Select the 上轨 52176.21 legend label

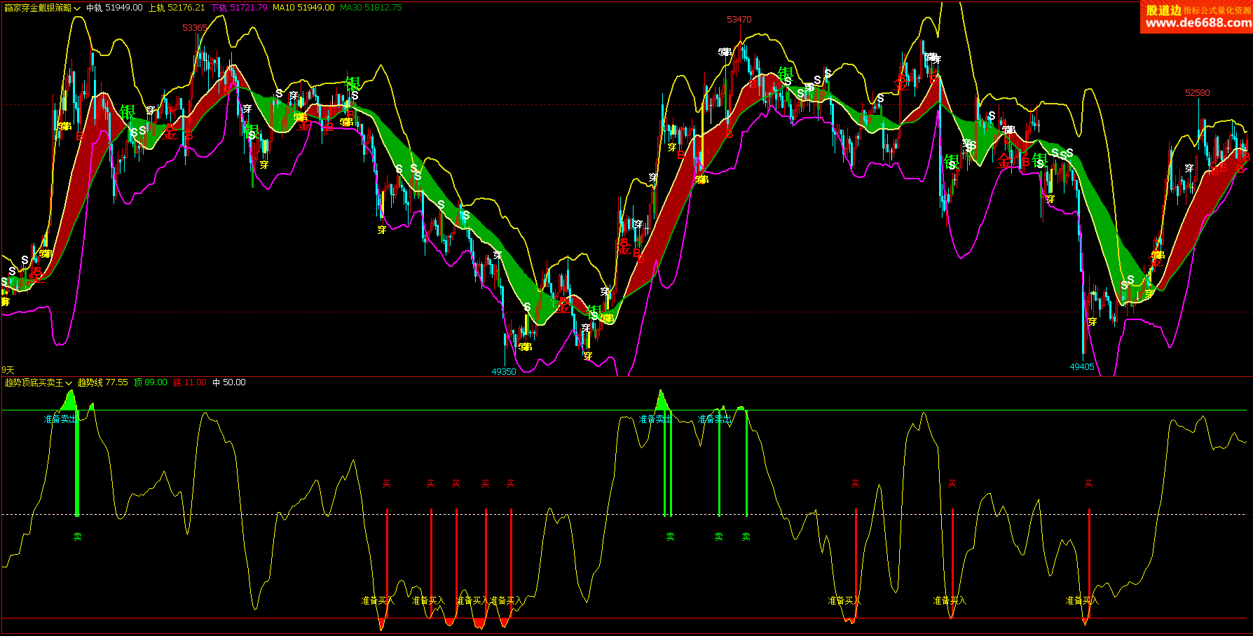point(177,8)
